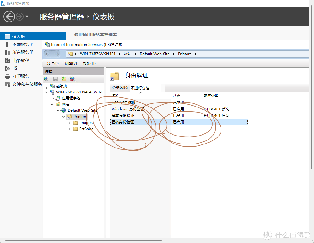Screen dimensions: 314x243
Task: Click the up-level folder icon in connections toolbar
Action: [63, 79]
